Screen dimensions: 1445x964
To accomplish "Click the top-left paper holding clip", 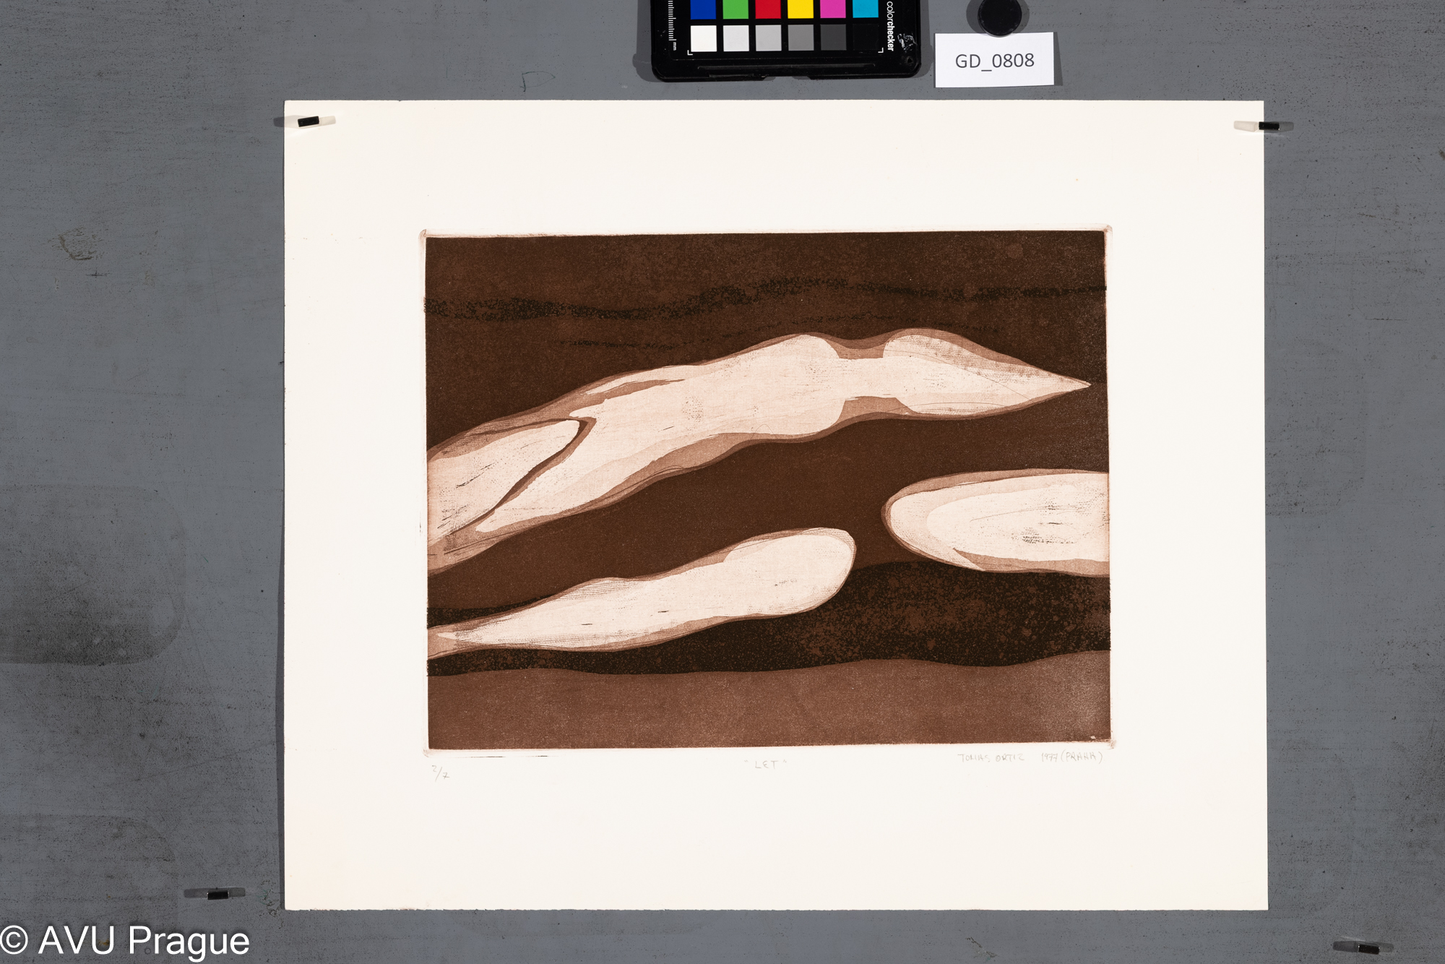I will [309, 121].
